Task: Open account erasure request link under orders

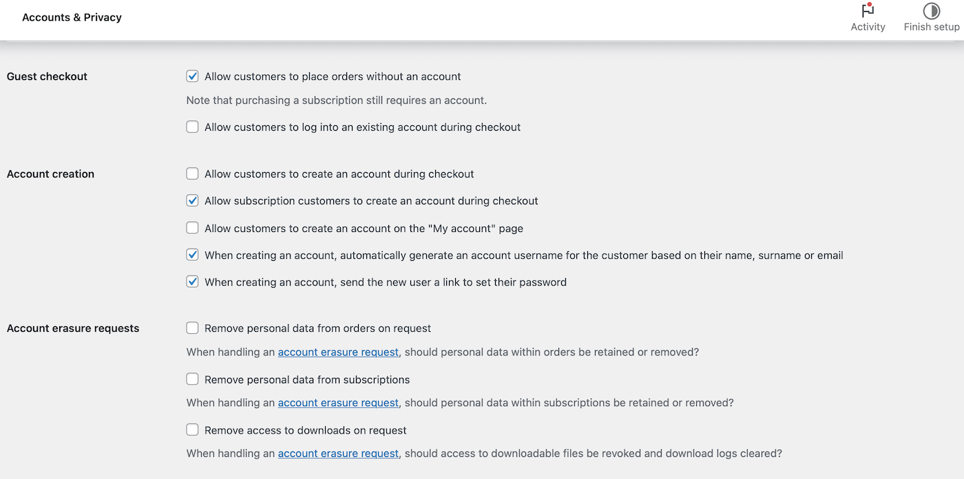Action: coord(338,352)
